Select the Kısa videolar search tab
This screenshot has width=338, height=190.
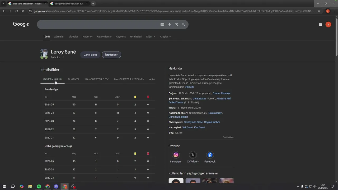point(104,37)
